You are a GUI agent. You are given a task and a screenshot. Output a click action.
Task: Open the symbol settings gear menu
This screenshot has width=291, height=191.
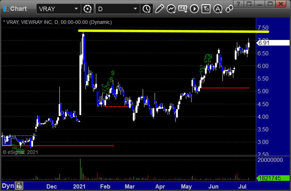pos(88,9)
